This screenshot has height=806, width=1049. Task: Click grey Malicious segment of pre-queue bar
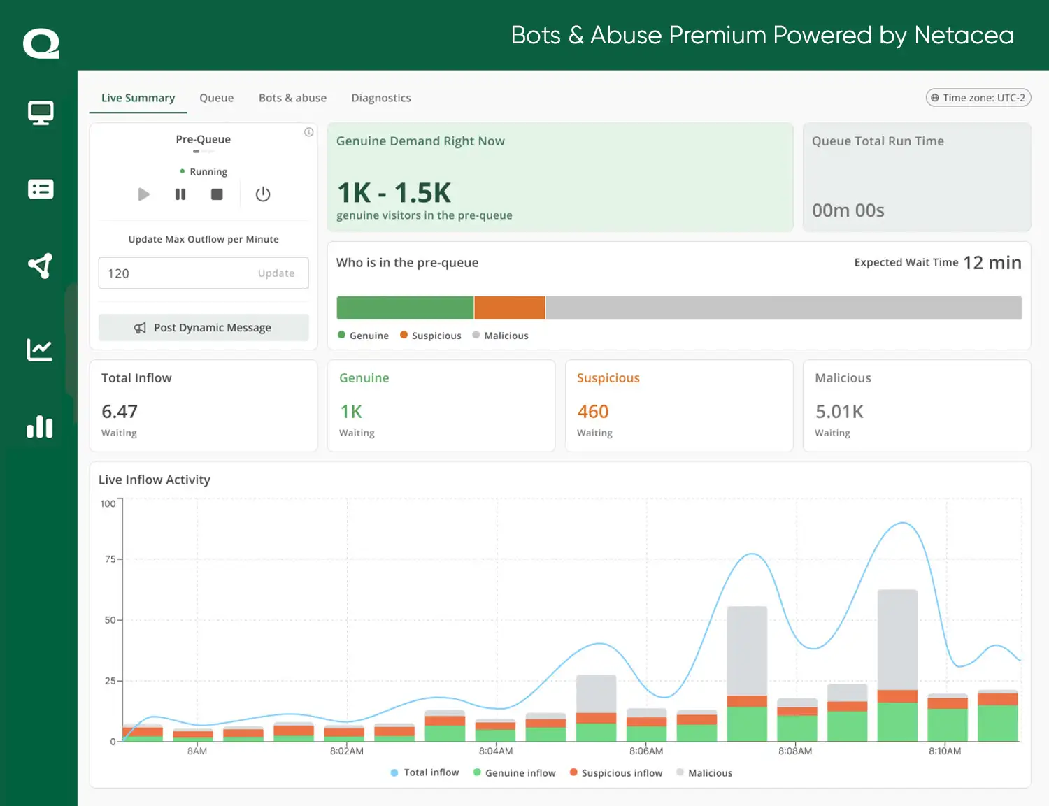click(x=783, y=308)
